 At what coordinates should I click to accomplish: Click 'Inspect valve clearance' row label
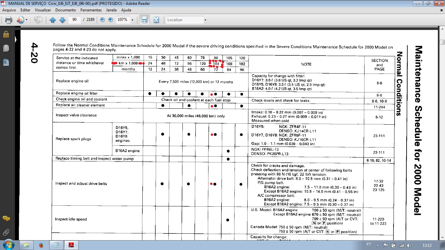pyautogui.click(x=76, y=115)
